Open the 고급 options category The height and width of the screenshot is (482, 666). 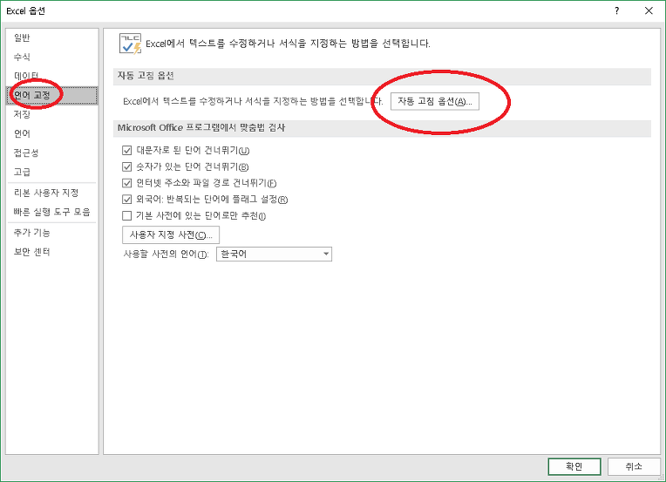pos(22,172)
